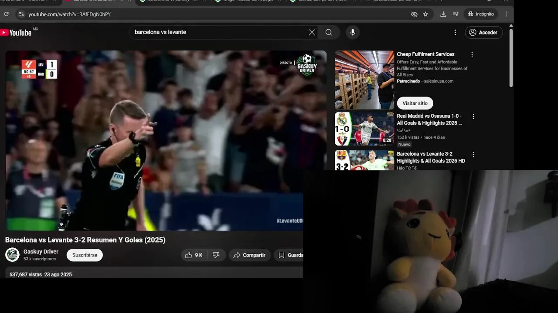Open the salesinusa.com advertiser link
This screenshot has height=313, width=558.
(x=439, y=81)
